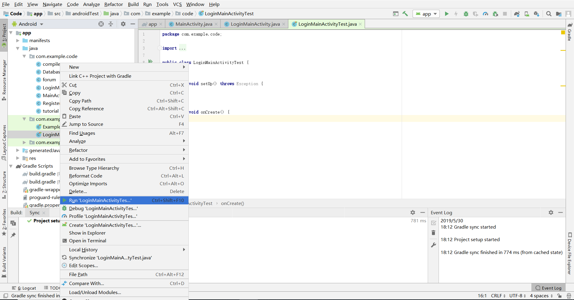Open the SDK Manager toolbar icon
Image resolution: width=574 pixels, height=300 pixels.
[x=536, y=14]
